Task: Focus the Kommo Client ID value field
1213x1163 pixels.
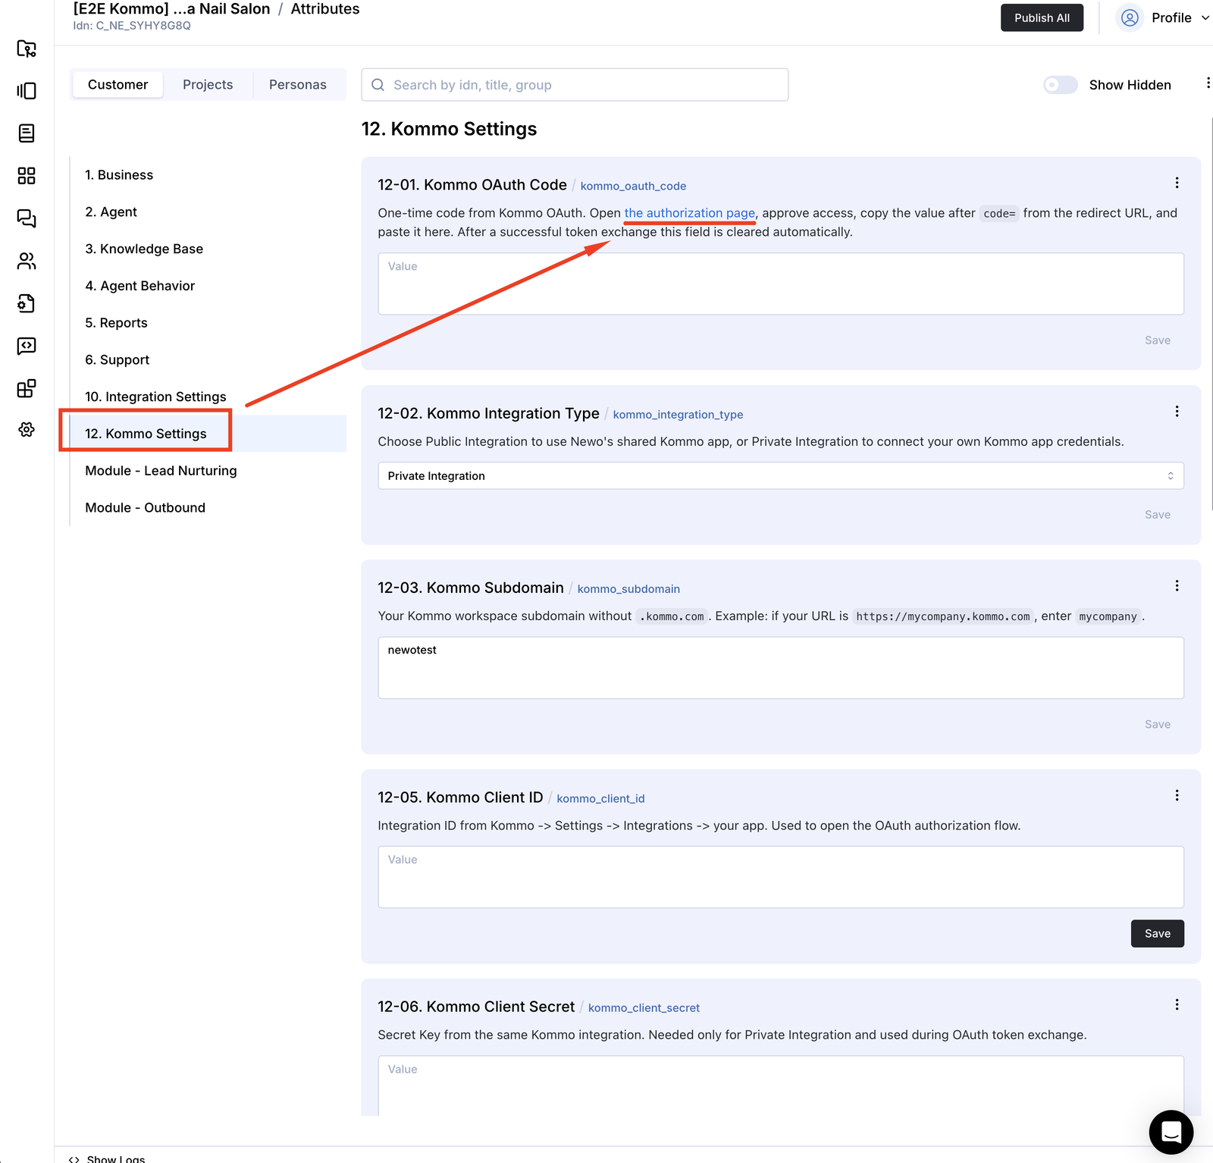Action: point(781,877)
